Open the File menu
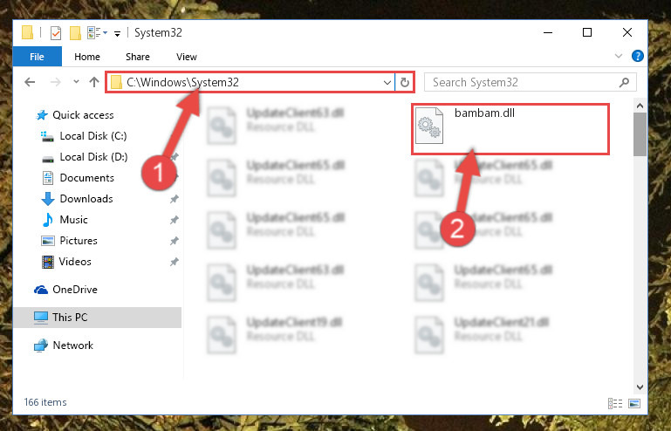This screenshot has height=431, width=671. (x=37, y=57)
